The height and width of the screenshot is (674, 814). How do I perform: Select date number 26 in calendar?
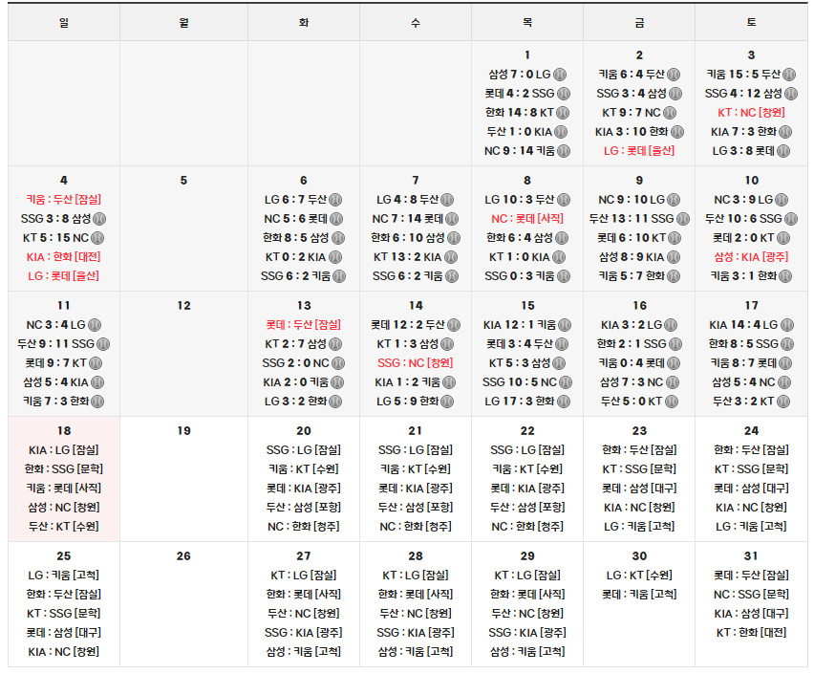(183, 556)
